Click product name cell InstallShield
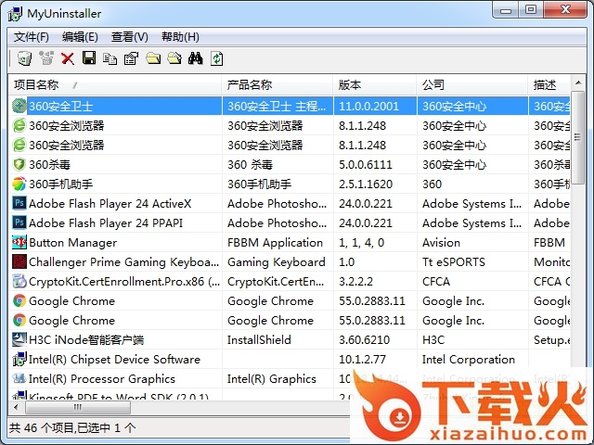The image size is (594, 445). pos(259,340)
